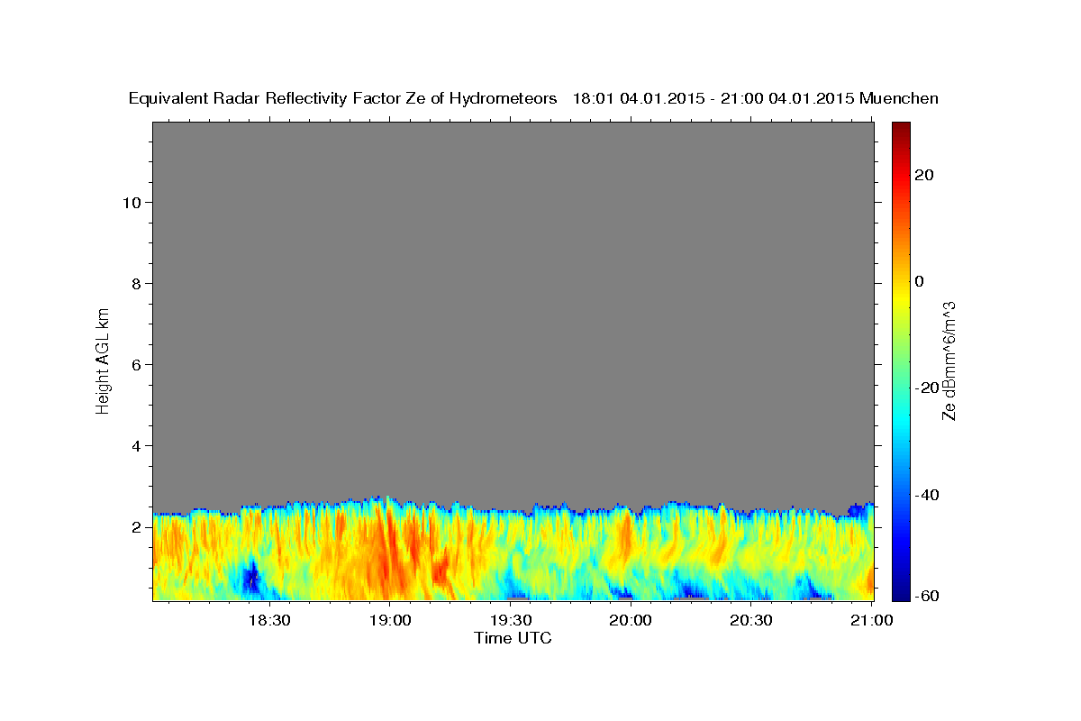This screenshot has height=721, width=1081.
Task: Click the plot title text
Action: pos(534,98)
